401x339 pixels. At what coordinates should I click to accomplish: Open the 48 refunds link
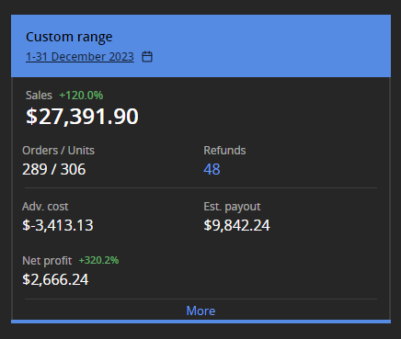(212, 169)
